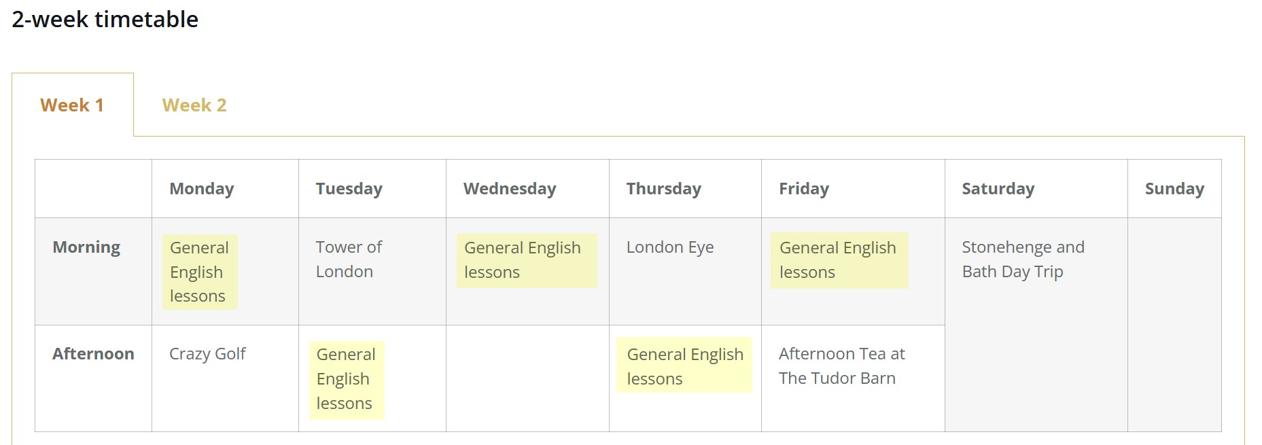
Task: Click the Saturday column header
Action: (x=998, y=188)
